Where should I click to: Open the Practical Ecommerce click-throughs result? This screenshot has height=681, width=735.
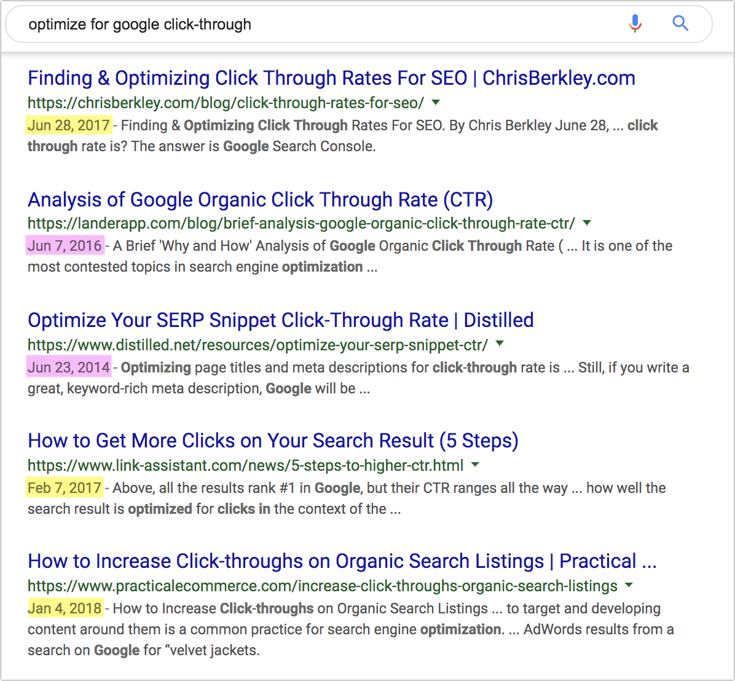coord(342,561)
